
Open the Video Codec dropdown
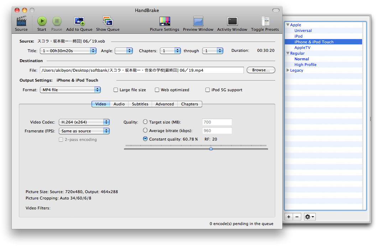[x=84, y=122]
